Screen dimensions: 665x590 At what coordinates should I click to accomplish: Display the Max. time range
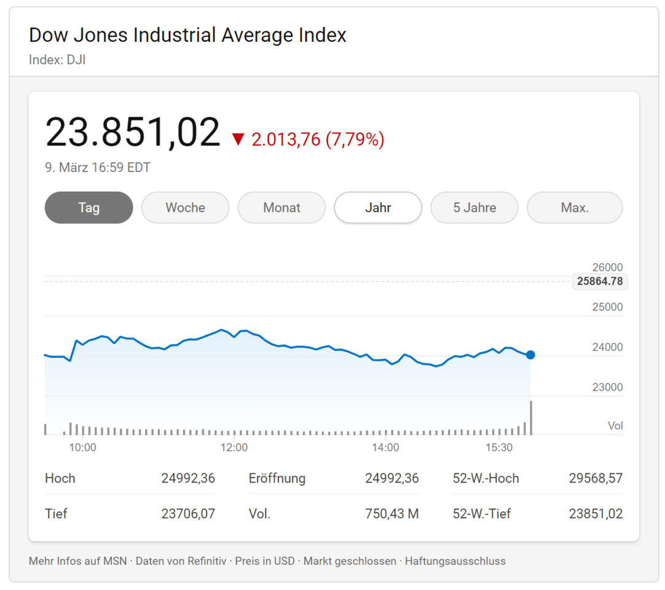click(575, 208)
